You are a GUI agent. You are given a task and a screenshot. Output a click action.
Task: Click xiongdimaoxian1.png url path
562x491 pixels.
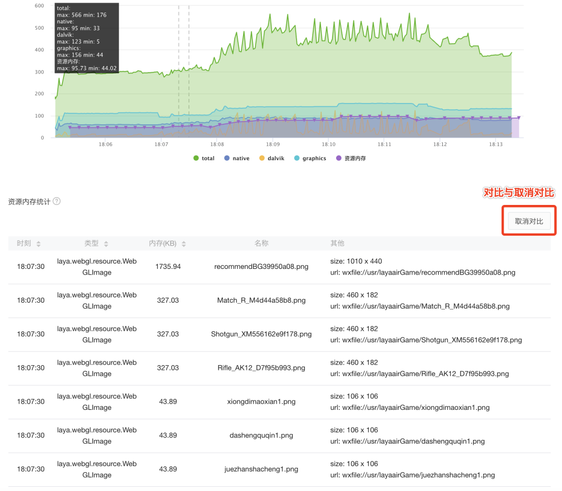click(x=410, y=408)
